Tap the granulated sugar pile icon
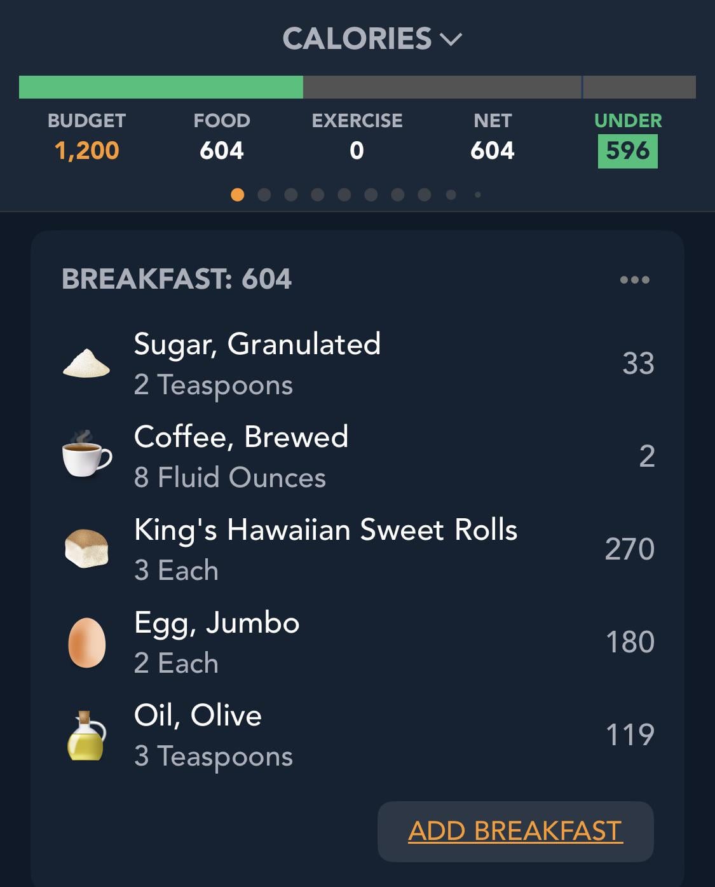The image size is (715, 887). point(86,363)
